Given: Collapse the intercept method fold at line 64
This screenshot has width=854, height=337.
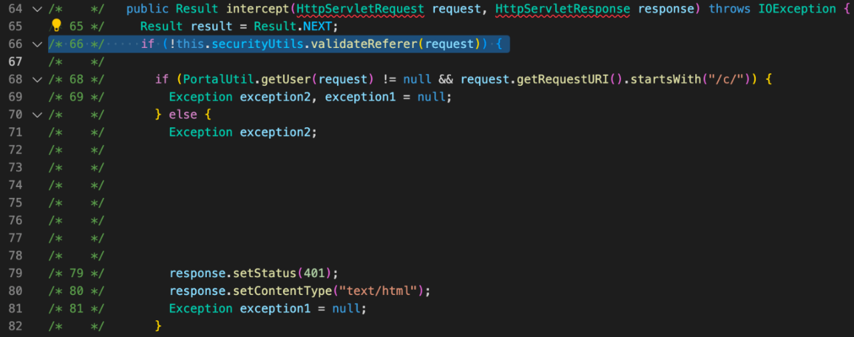Looking at the screenshot, I should tap(37, 9).
